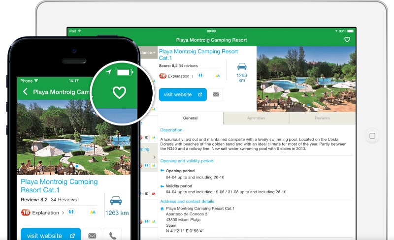Screen dimensions: 394x240
Task: Tap the phone call icon on the iPhone
Action: coord(113,236)
